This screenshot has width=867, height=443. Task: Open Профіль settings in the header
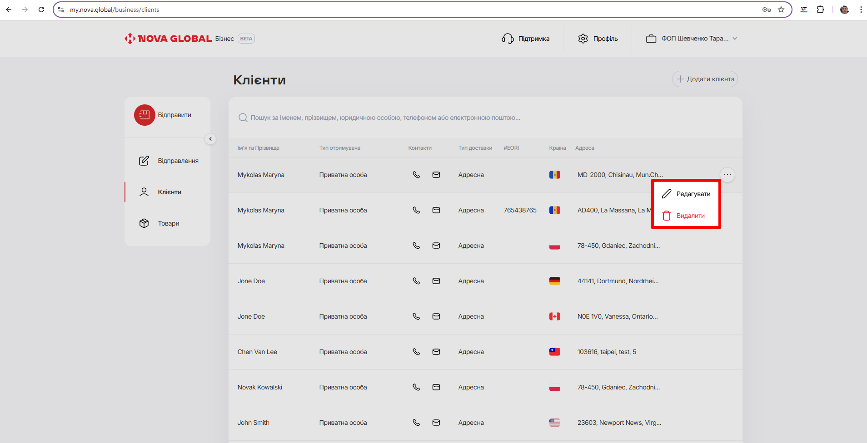598,39
